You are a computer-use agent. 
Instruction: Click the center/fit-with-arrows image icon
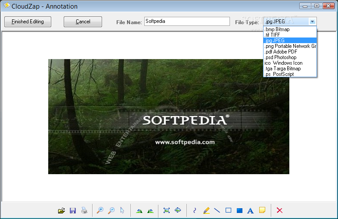[x=178, y=210]
